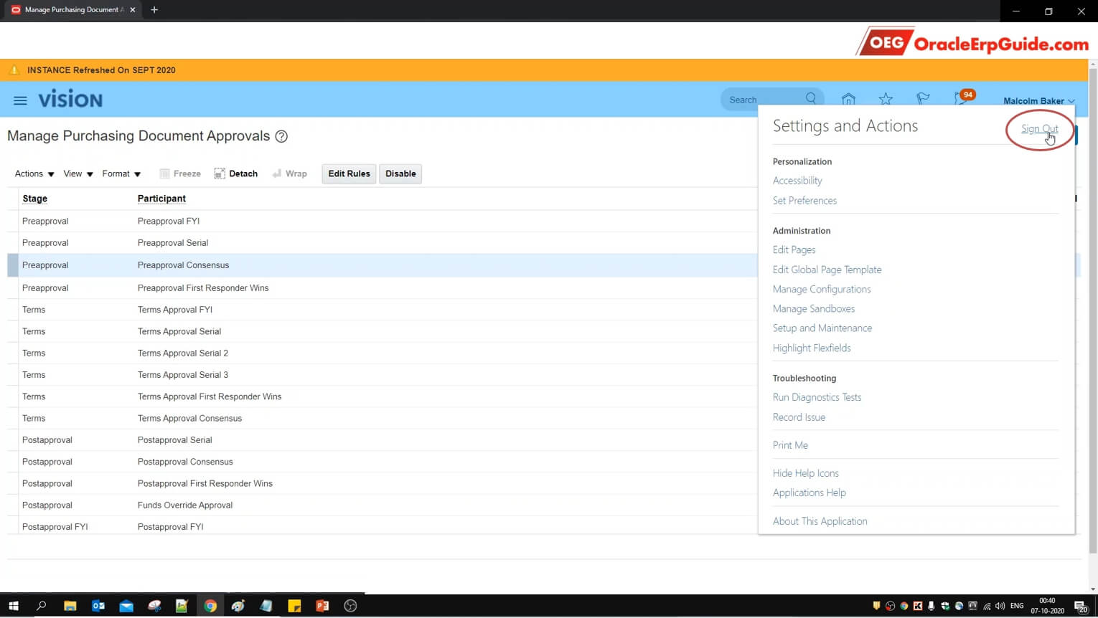Expand the View dropdown menu
The image size is (1098, 618).
(78, 173)
